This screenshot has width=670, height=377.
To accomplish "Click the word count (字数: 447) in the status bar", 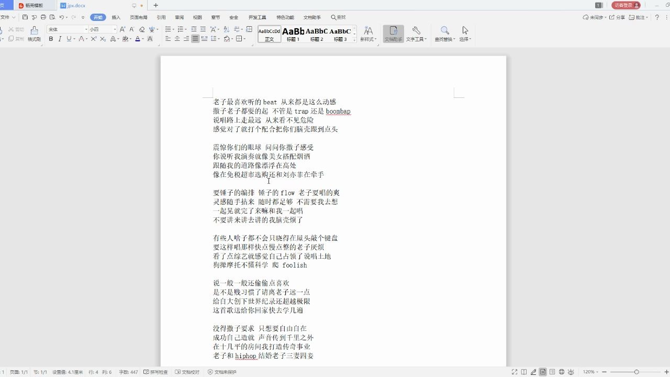I will click(128, 372).
